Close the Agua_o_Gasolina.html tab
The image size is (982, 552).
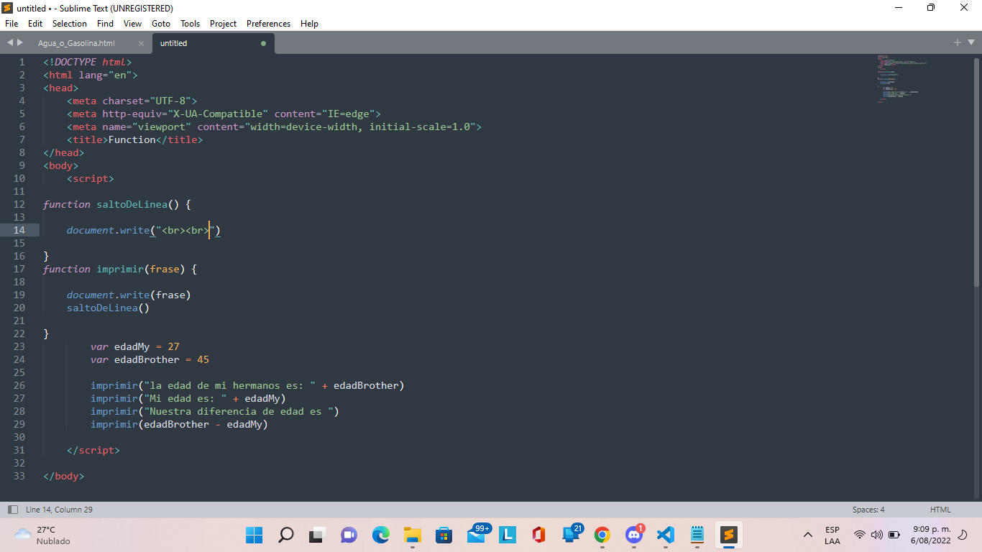tap(141, 43)
